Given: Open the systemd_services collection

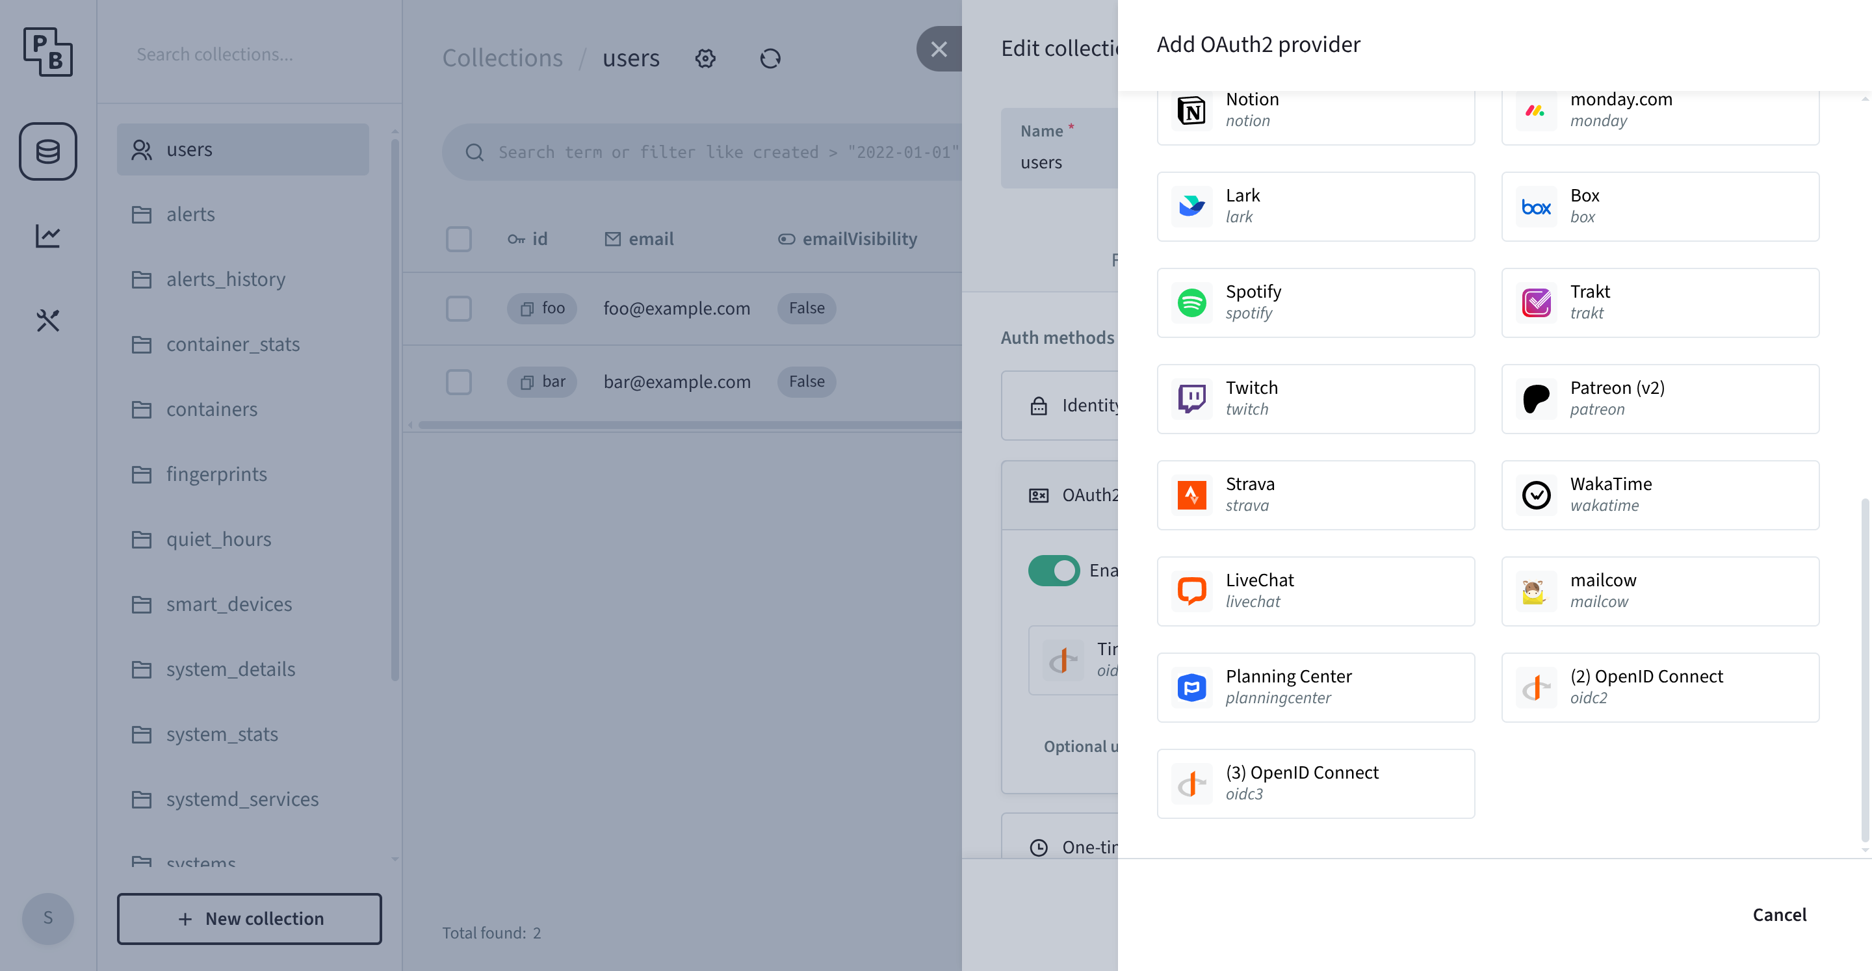Looking at the screenshot, I should (x=242, y=799).
